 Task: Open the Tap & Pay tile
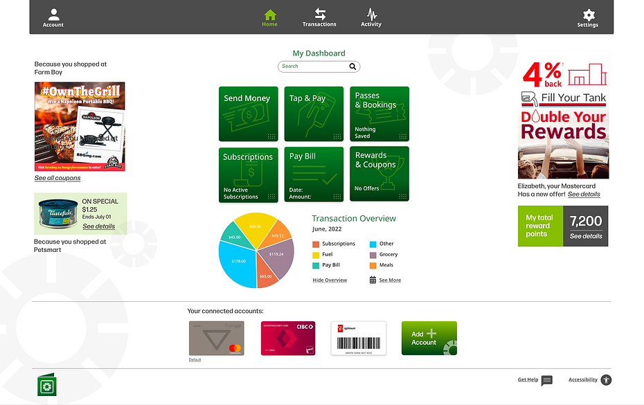click(314, 114)
